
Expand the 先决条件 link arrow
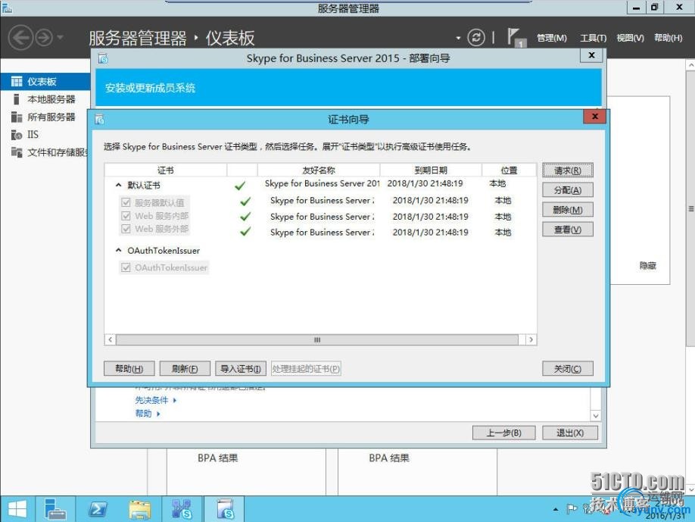[175, 400]
